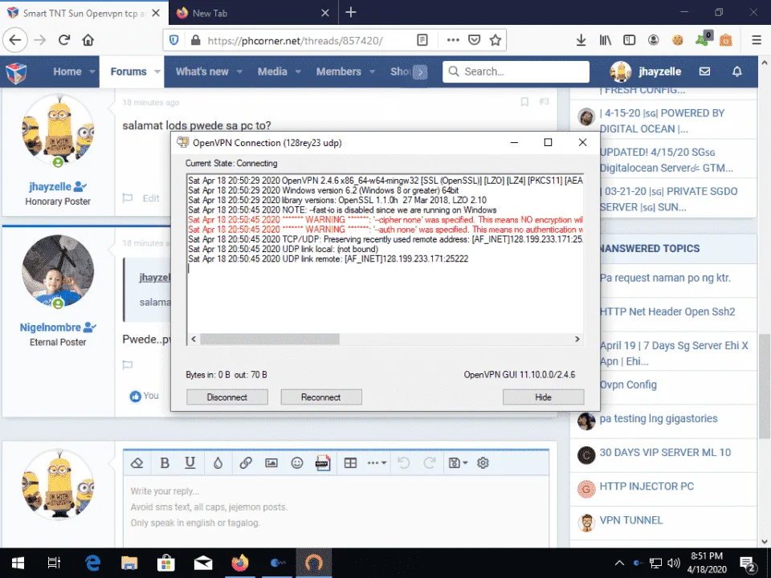The height and width of the screenshot is (578, 771).
Task: Click log scrollbar right arrow
Action: pyautogui.click(x=577, y=339)
